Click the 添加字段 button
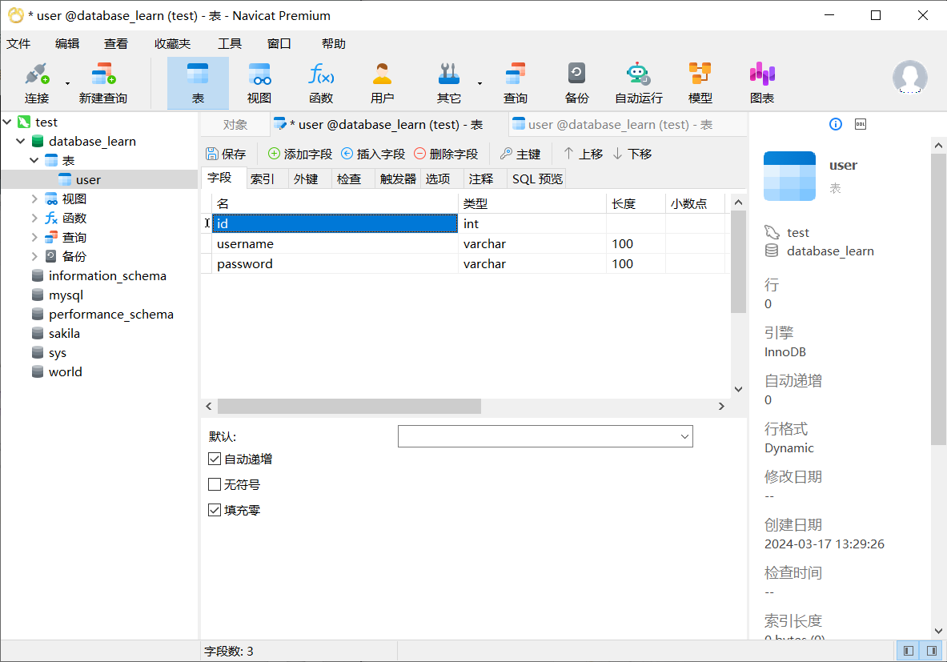The width and height of the screenshot is (947, 662). (300, 154)
